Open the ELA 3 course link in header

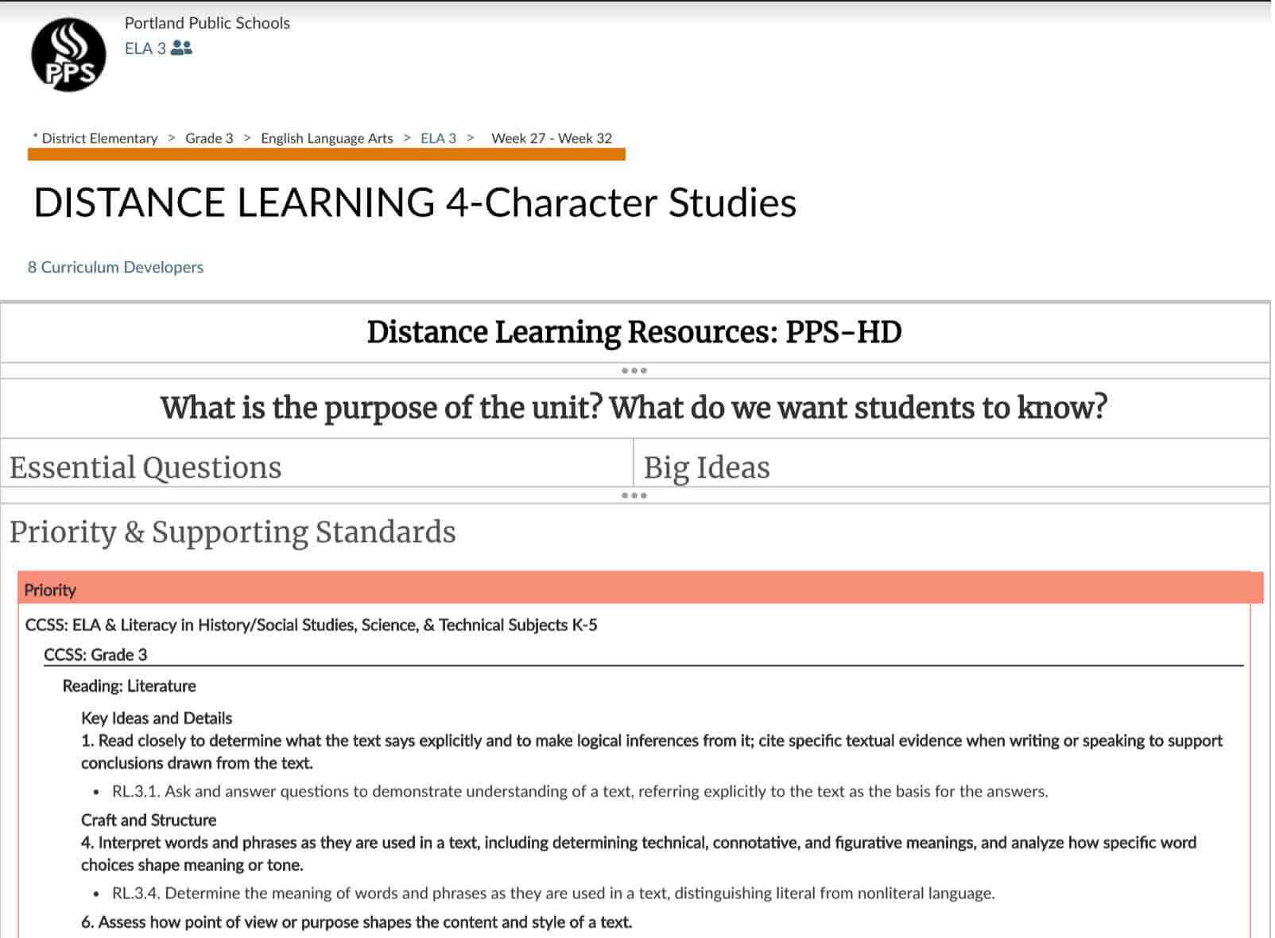tap(145, 48)
